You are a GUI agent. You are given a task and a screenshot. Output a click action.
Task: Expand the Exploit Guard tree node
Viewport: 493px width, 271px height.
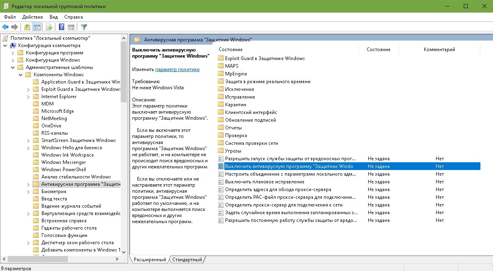pyautogui.click(x=28, y=89)
